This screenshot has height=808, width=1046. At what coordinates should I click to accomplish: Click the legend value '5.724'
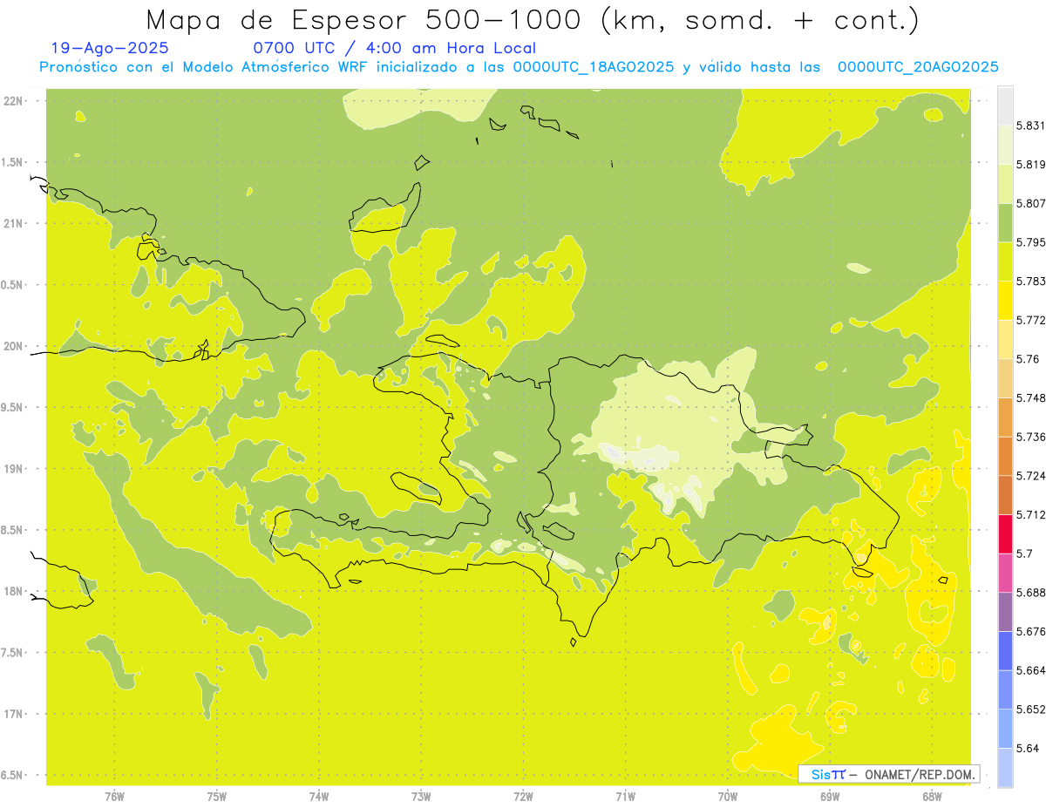1031,476
